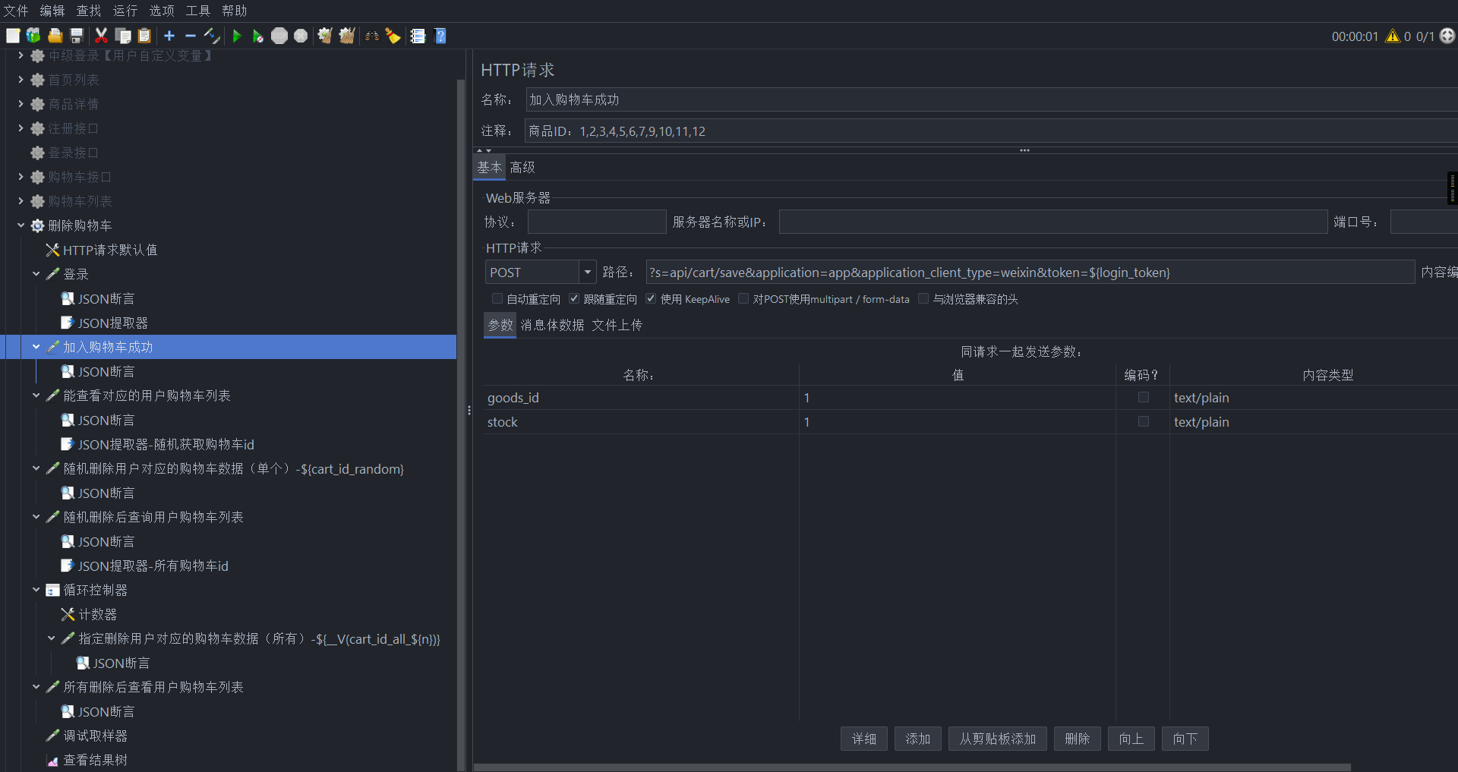Click the Shutdown icon with X

pyautogui.click(x=301, y=36)
